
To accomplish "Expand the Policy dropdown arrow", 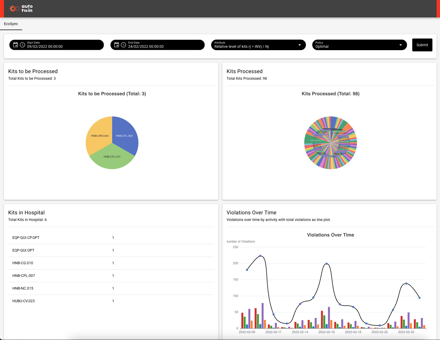I will [x=401, y=45].
